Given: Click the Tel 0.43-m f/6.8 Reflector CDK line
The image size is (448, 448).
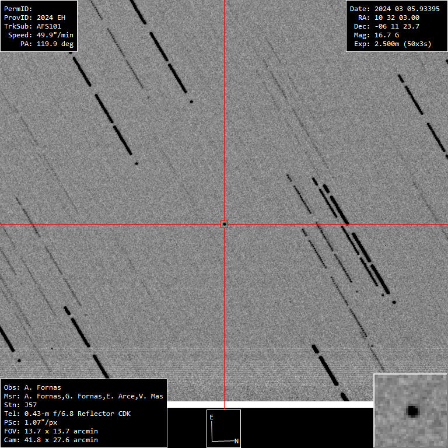Looking at the screenshot, I should click(x=67, y=414).
